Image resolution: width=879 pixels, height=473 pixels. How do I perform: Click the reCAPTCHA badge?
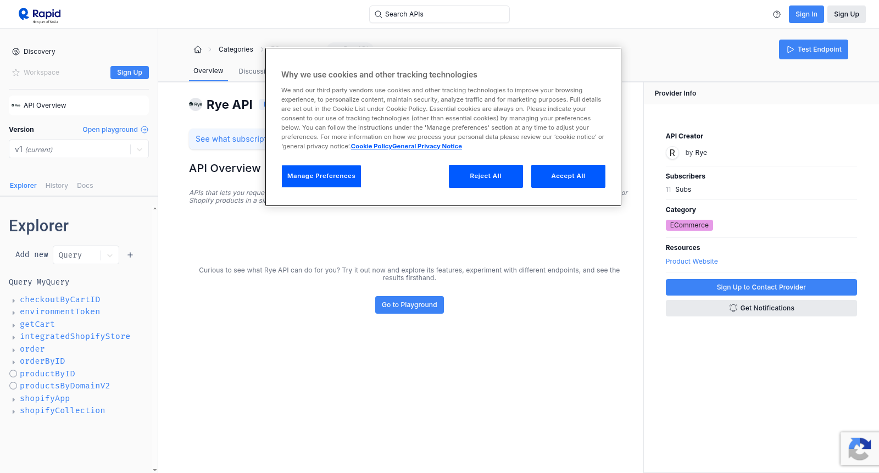860,449
